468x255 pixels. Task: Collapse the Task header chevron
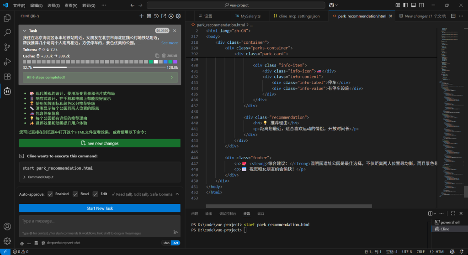tap(25, 31)
